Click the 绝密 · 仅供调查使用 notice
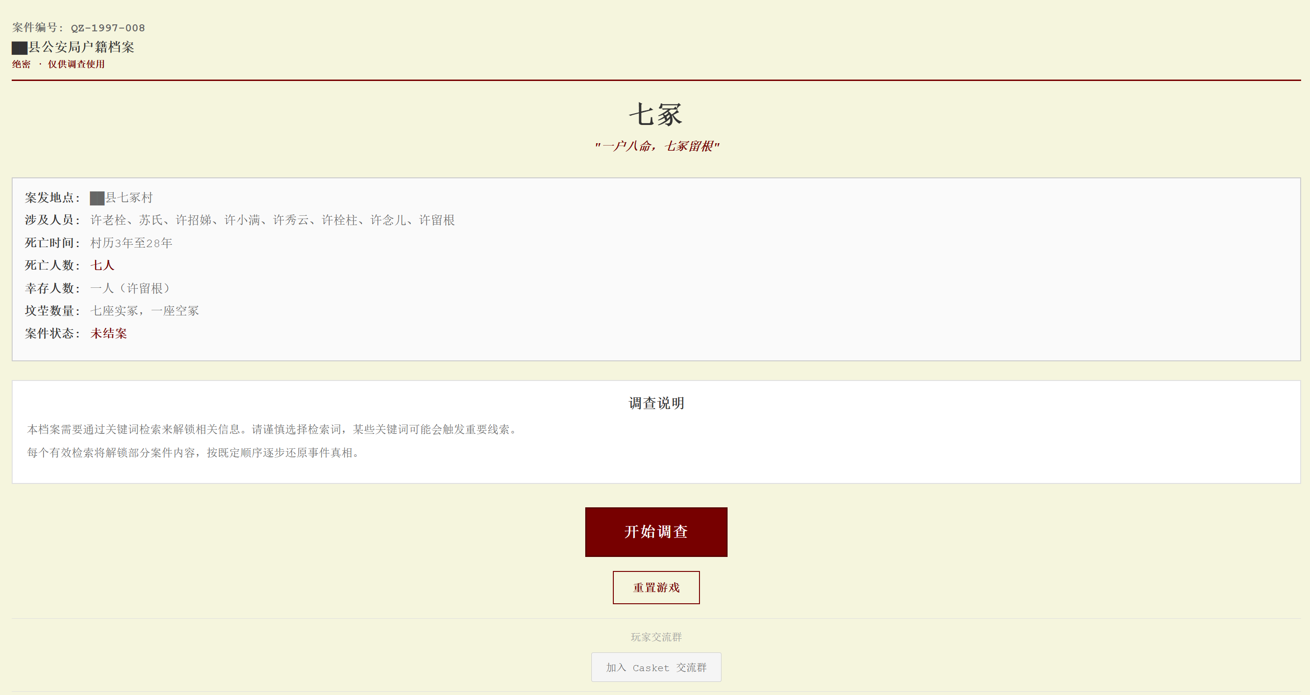 click(x=59, y=64)
